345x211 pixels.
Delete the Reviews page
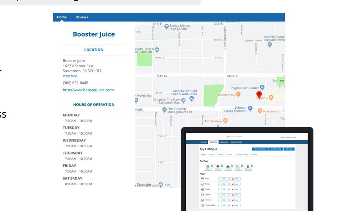coord(235,184)
